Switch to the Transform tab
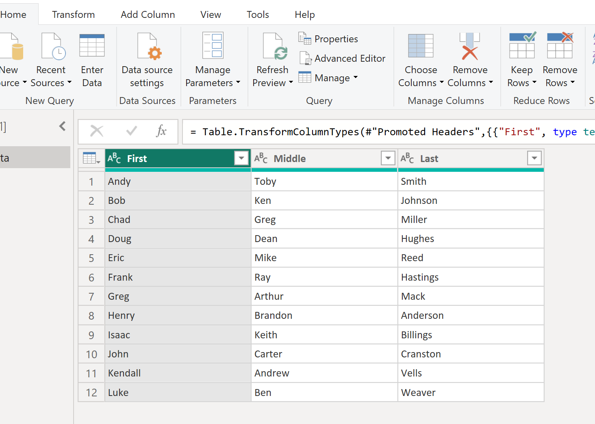The height and width of the screenshot is (424, 595). 73,14
